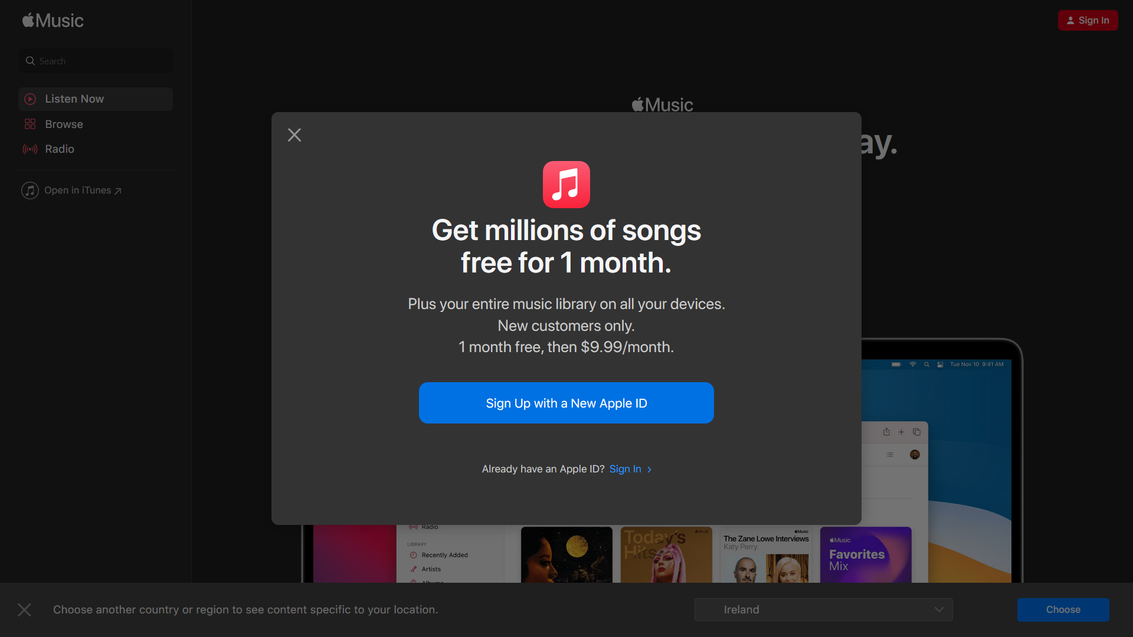Click the country banner message text
1133x637 pixels.
click(x=245, y=610)
